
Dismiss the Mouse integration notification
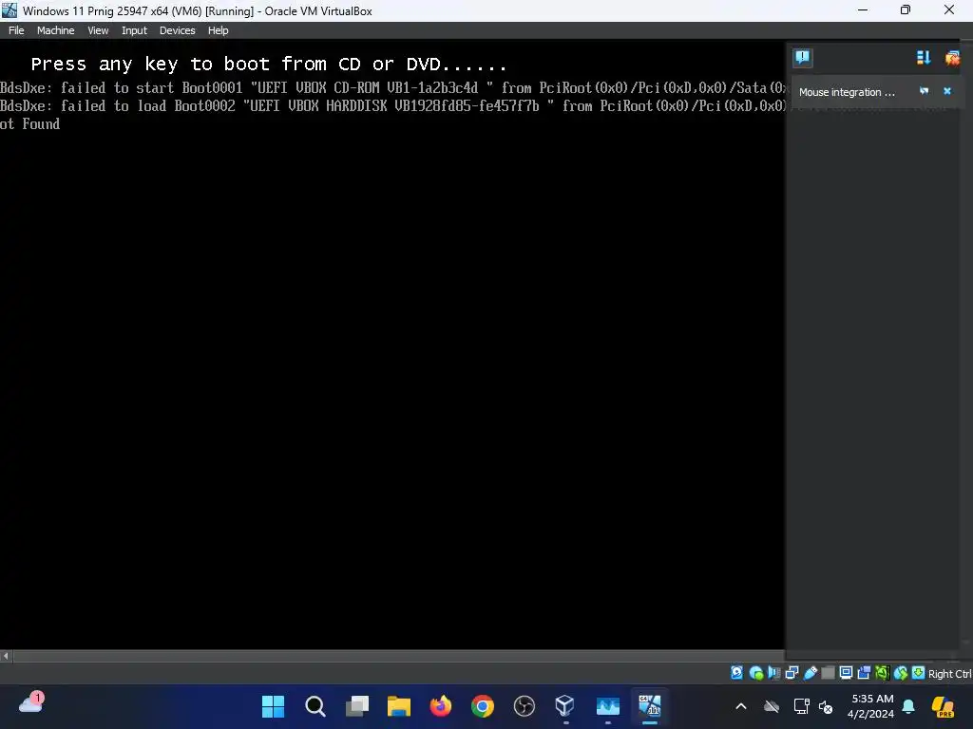click(947, 91)
